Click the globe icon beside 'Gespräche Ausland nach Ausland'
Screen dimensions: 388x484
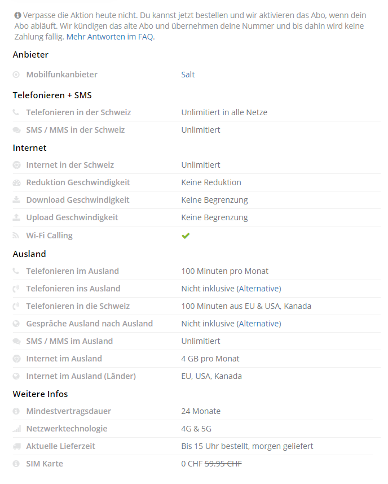point(16,324)
